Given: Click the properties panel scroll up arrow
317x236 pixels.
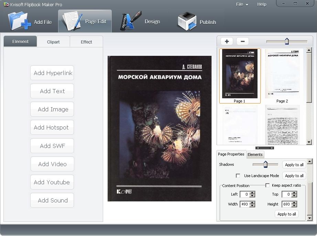Looking at the screenshot, I should coord(309,161).
